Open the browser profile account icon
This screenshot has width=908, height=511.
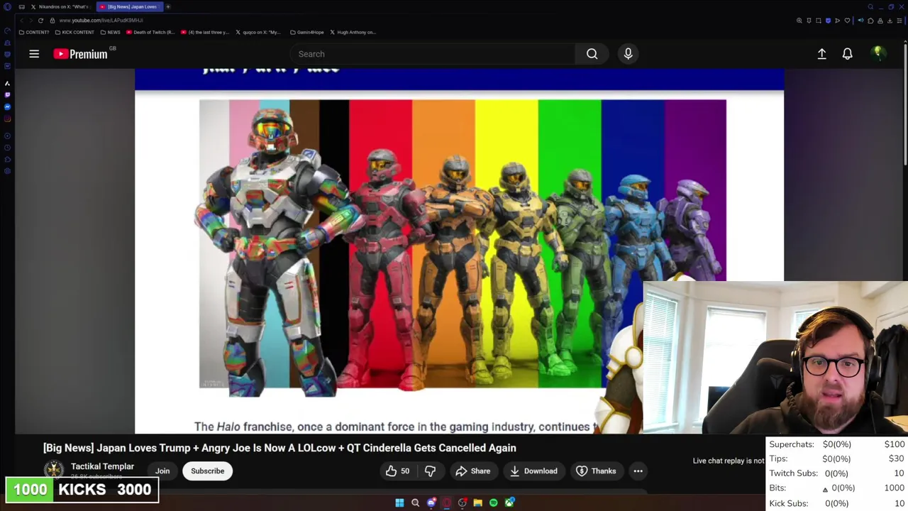pos(880,20)
